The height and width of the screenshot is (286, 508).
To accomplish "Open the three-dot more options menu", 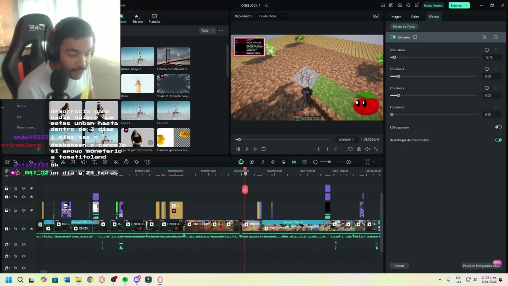I will (221, 31).
